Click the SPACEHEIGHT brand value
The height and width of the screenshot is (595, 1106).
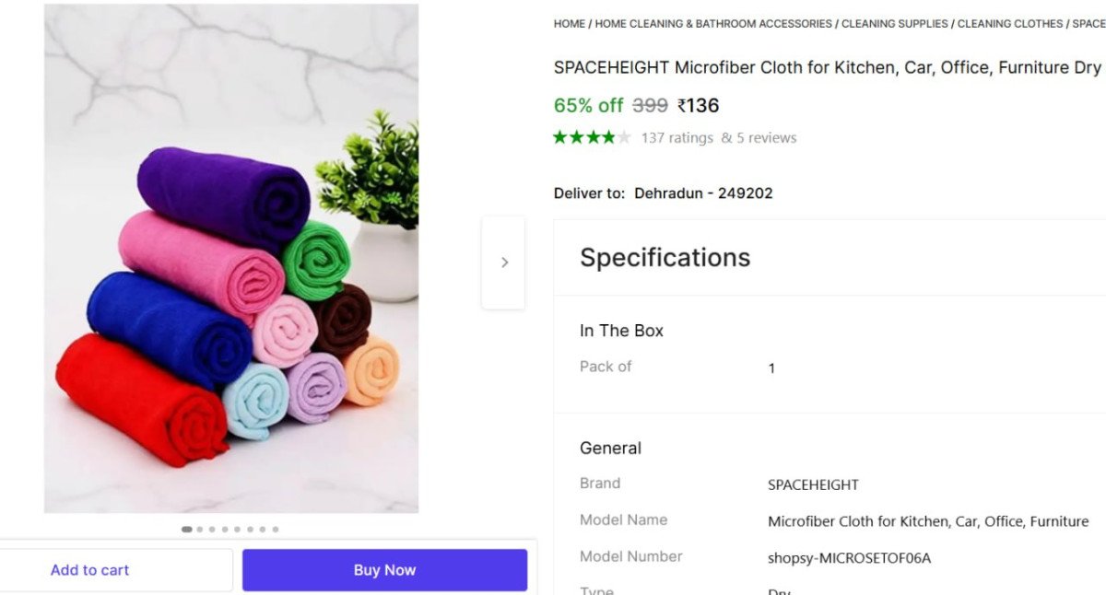pos(813,485)
